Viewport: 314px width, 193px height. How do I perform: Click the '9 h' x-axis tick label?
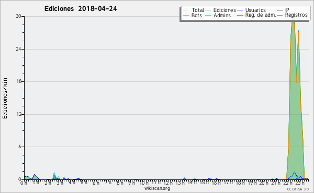(132, 183)
